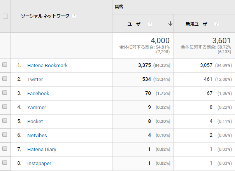Sort by the ユーザー column header
This screenshot has width=235, height=171.
pos(136,24)
